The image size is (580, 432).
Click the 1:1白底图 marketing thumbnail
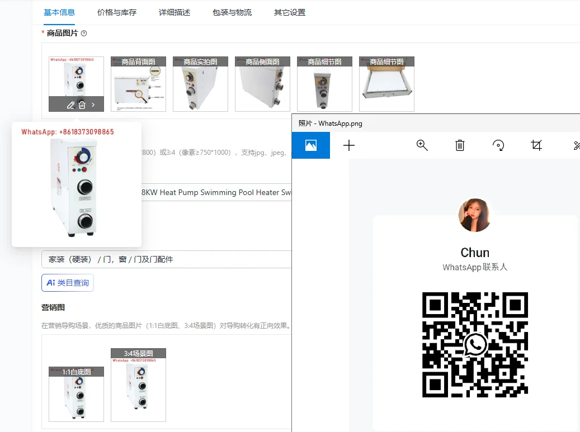76,395
